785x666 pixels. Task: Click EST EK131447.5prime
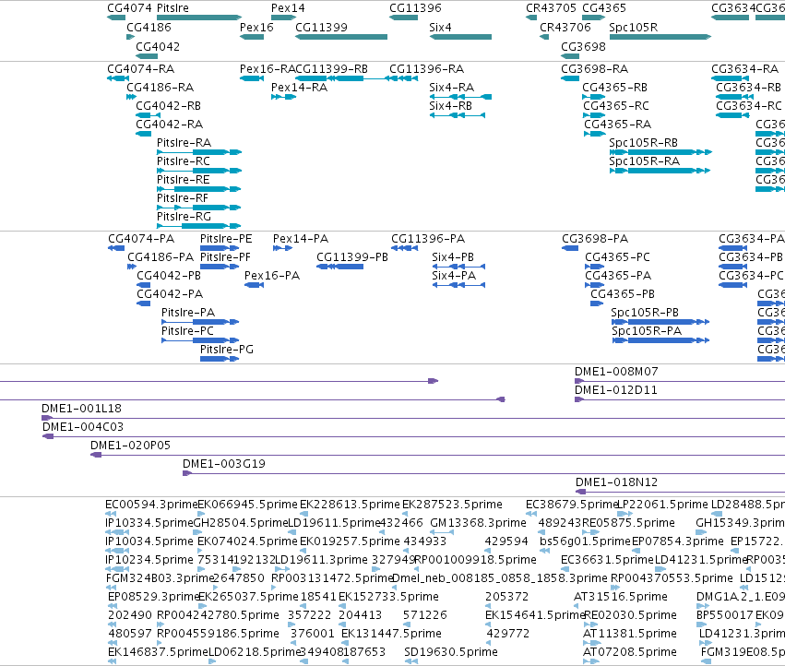pyautogui.click(x=391, y=634)
